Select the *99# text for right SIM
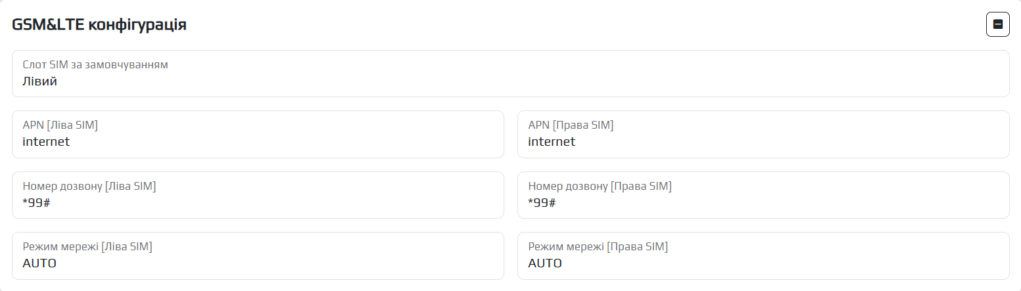The height and width of the screenshot is (291, 1021). 542,202
